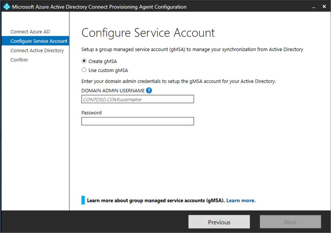Click the Configure Service Account page heading
Screen dimensions: 331x233
148,33
